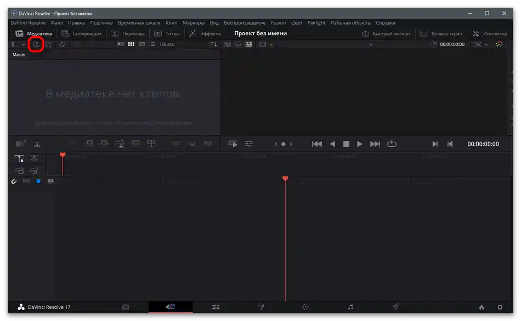Toggle the blue marker flag button
Screen dimensions: 521x321
click(x=38, y=181)
